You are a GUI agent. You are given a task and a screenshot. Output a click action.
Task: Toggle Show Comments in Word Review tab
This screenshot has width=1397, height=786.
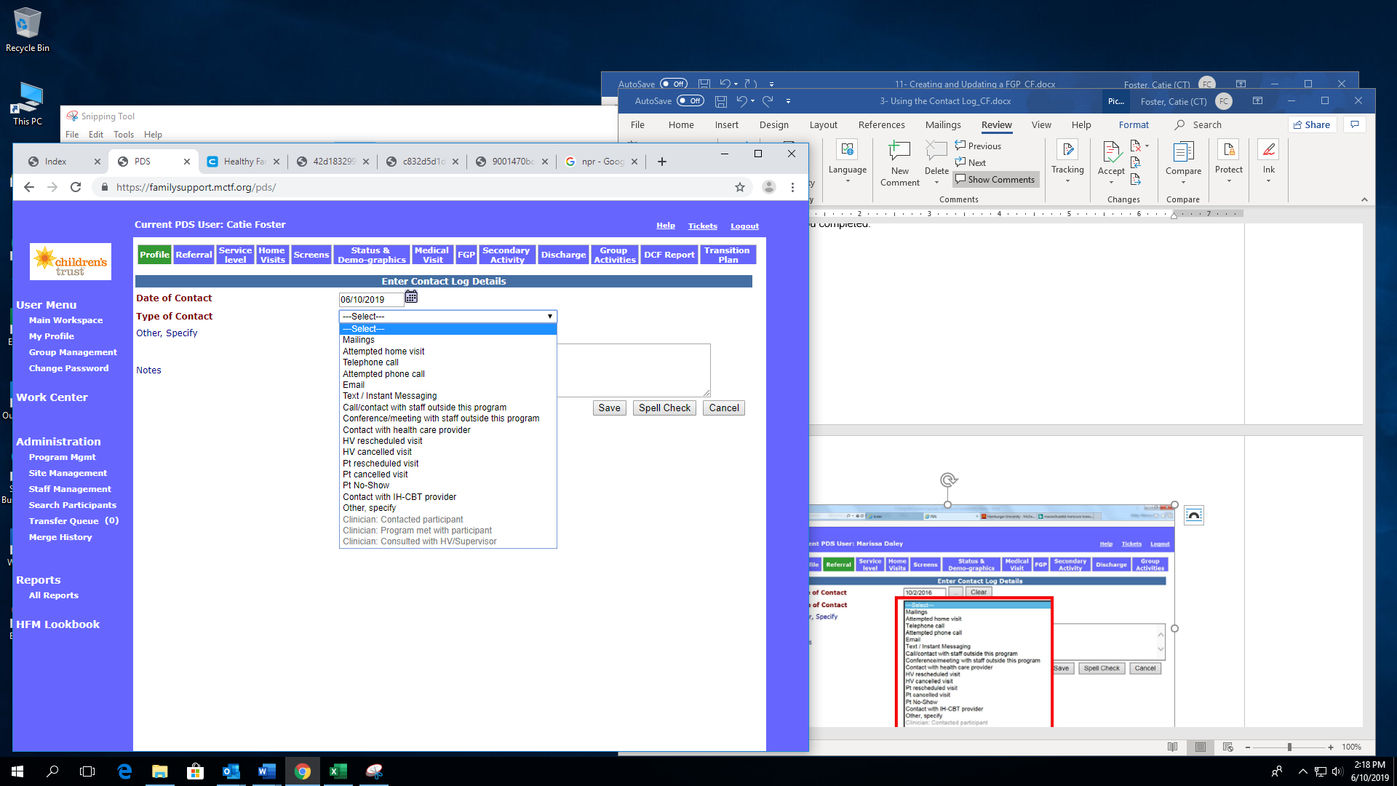point(995,179)
